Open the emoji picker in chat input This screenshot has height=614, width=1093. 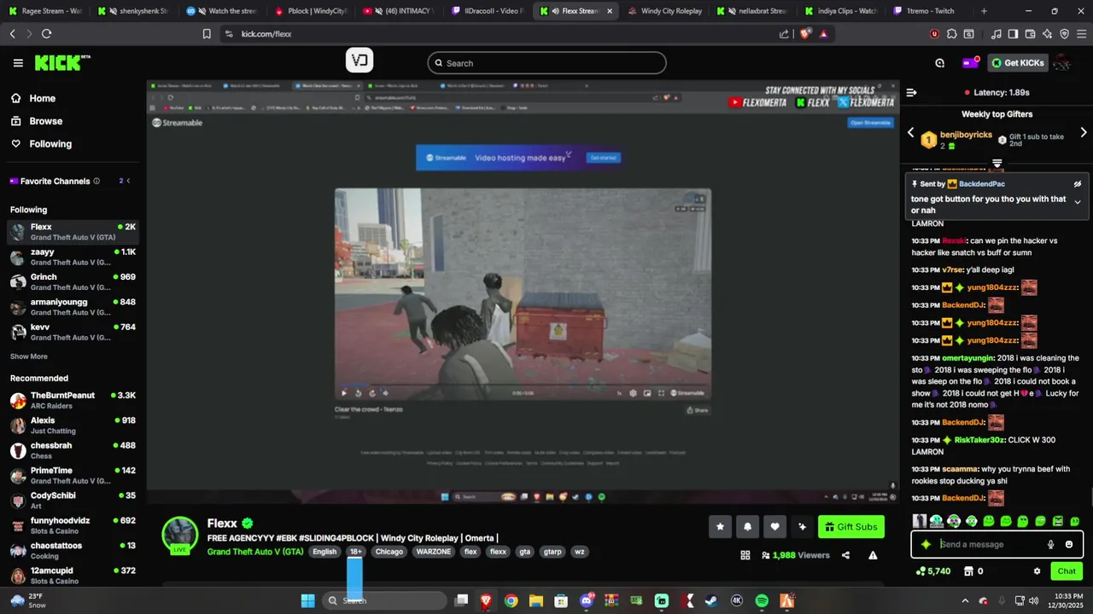(1069, 544)
